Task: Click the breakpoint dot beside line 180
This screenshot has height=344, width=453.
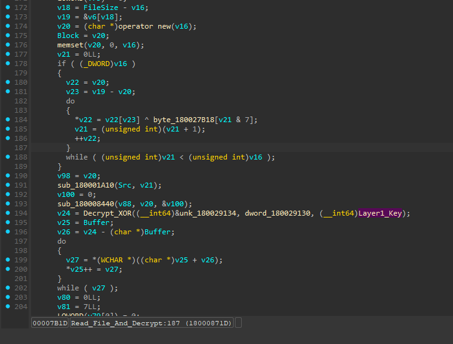Action: [8, 82]
